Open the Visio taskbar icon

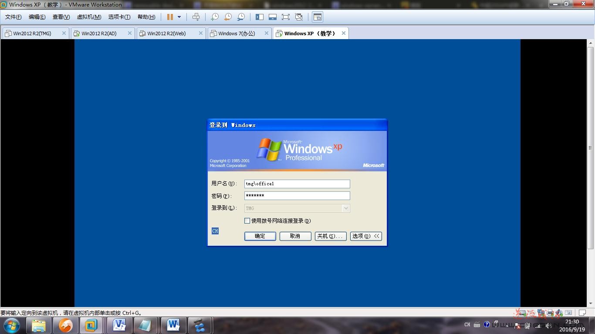[x=119, y=325]
